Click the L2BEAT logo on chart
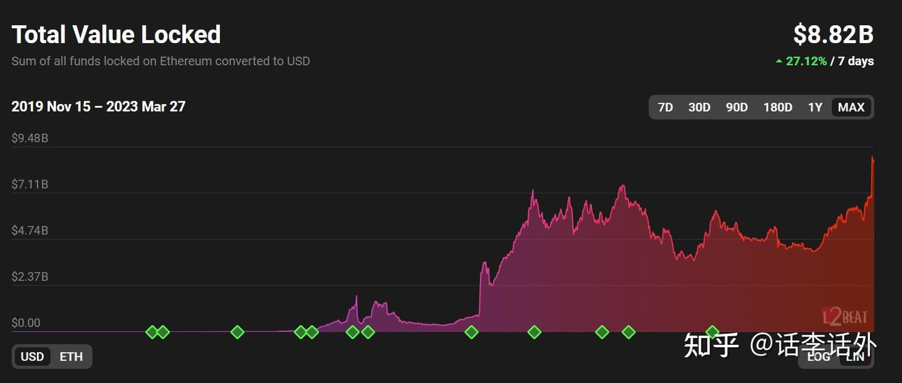This screenshot has height=383, width=902. [x=844, y=315]
